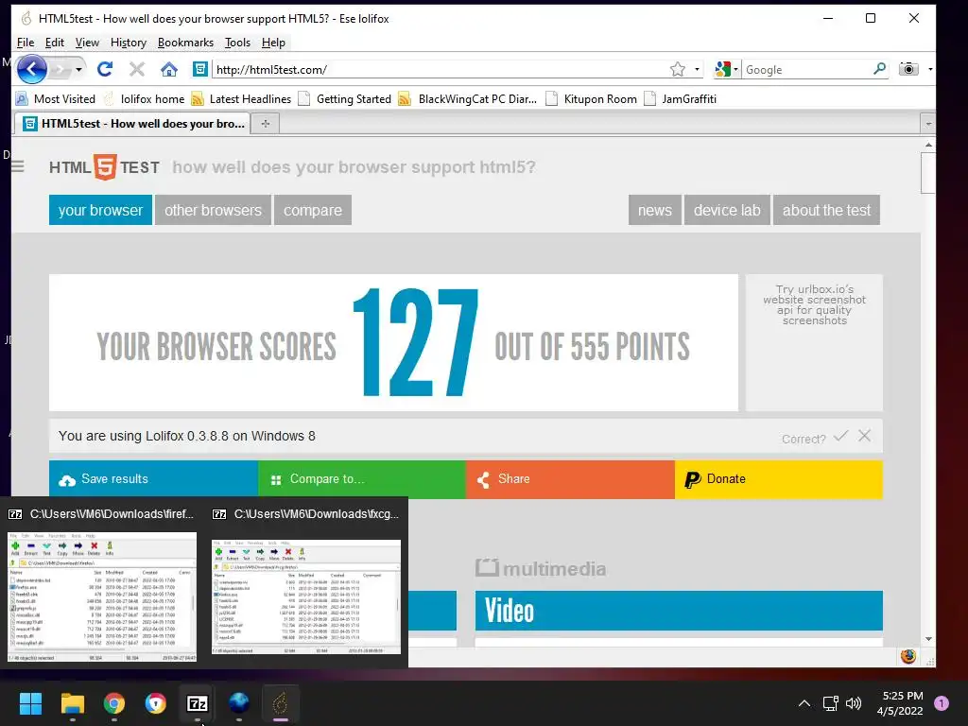Reject browser detection with the X icon
Viewport: 968px width, 726px height.
[x=864, y=436]
